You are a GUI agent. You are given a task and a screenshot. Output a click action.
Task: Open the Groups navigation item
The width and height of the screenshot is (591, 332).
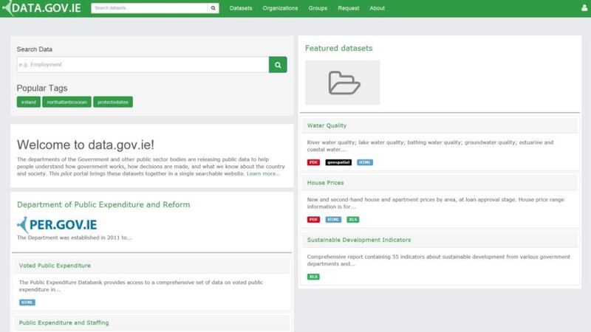[318, 8]
